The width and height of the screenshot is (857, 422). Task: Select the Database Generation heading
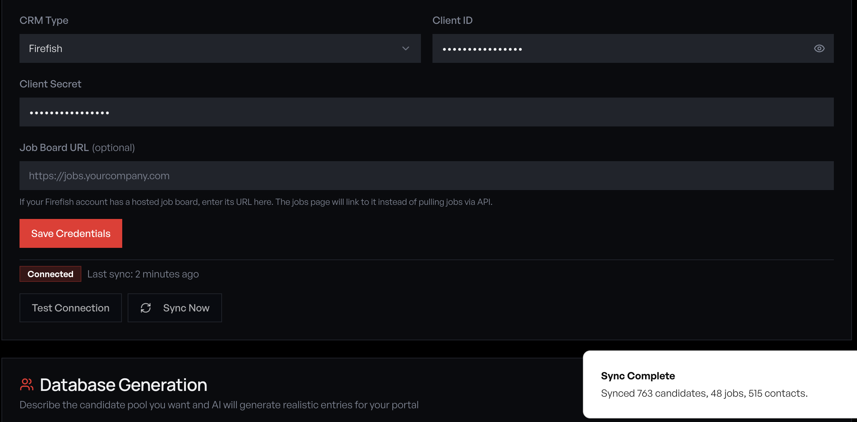[x=123, y=385]
